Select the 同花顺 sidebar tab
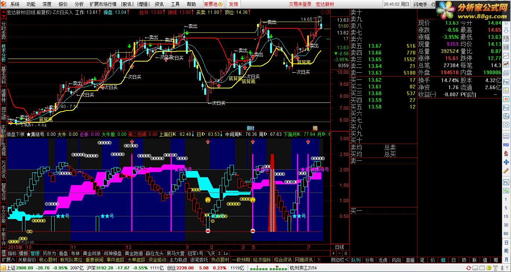Viewport: 511px width, 272px height. (x=3, y=114)
